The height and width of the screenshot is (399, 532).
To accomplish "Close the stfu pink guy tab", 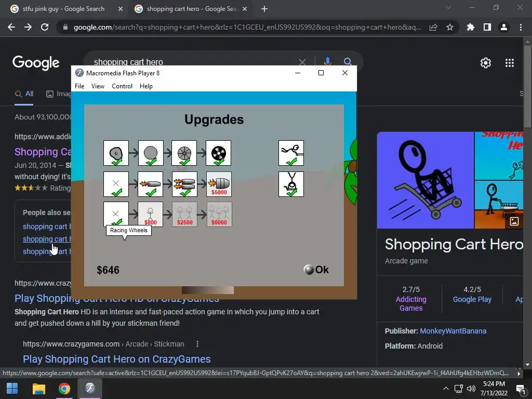I will 121,9.
